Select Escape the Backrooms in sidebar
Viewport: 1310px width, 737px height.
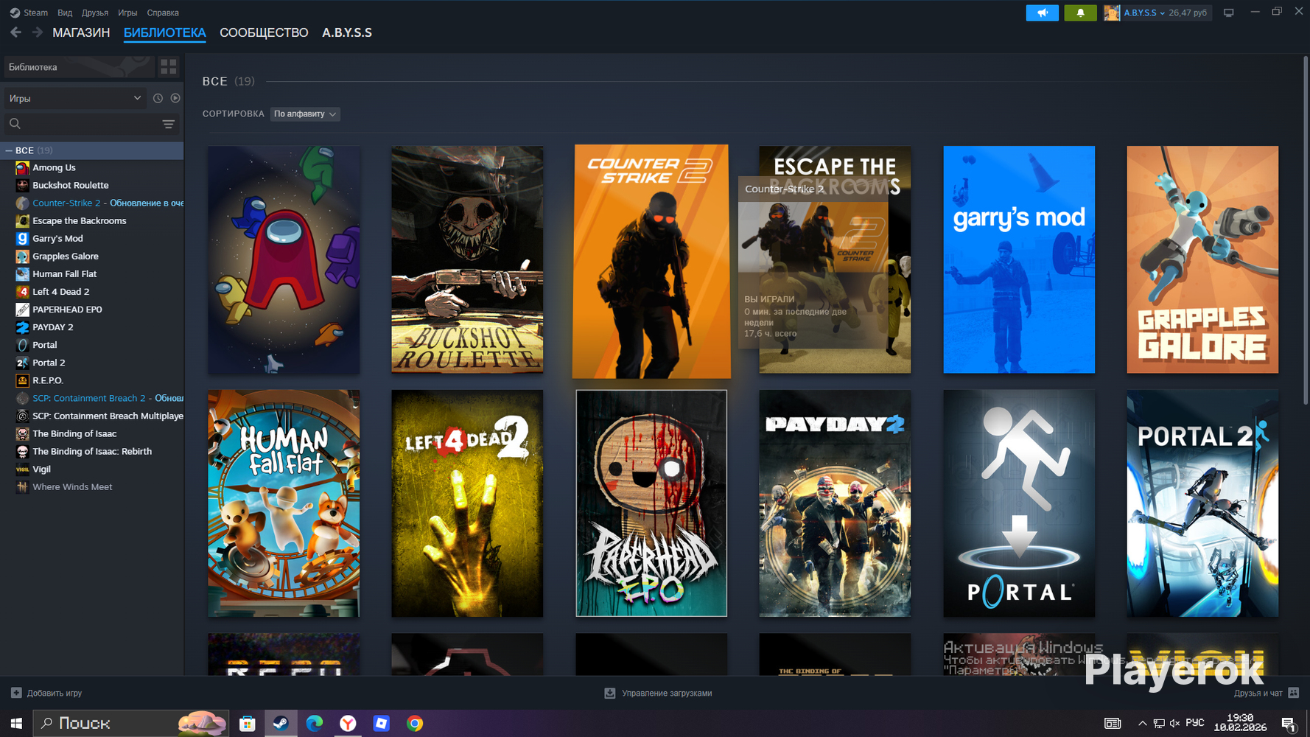coord(92,221)
